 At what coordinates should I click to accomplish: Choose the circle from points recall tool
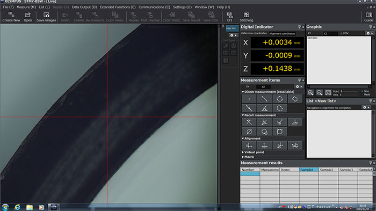280,132
